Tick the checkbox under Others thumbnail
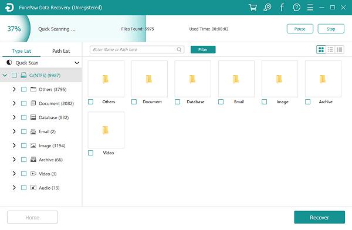Image resolution: width=352 pixels, height=230 pixels. pyautogui.click(x=91, y=102)
